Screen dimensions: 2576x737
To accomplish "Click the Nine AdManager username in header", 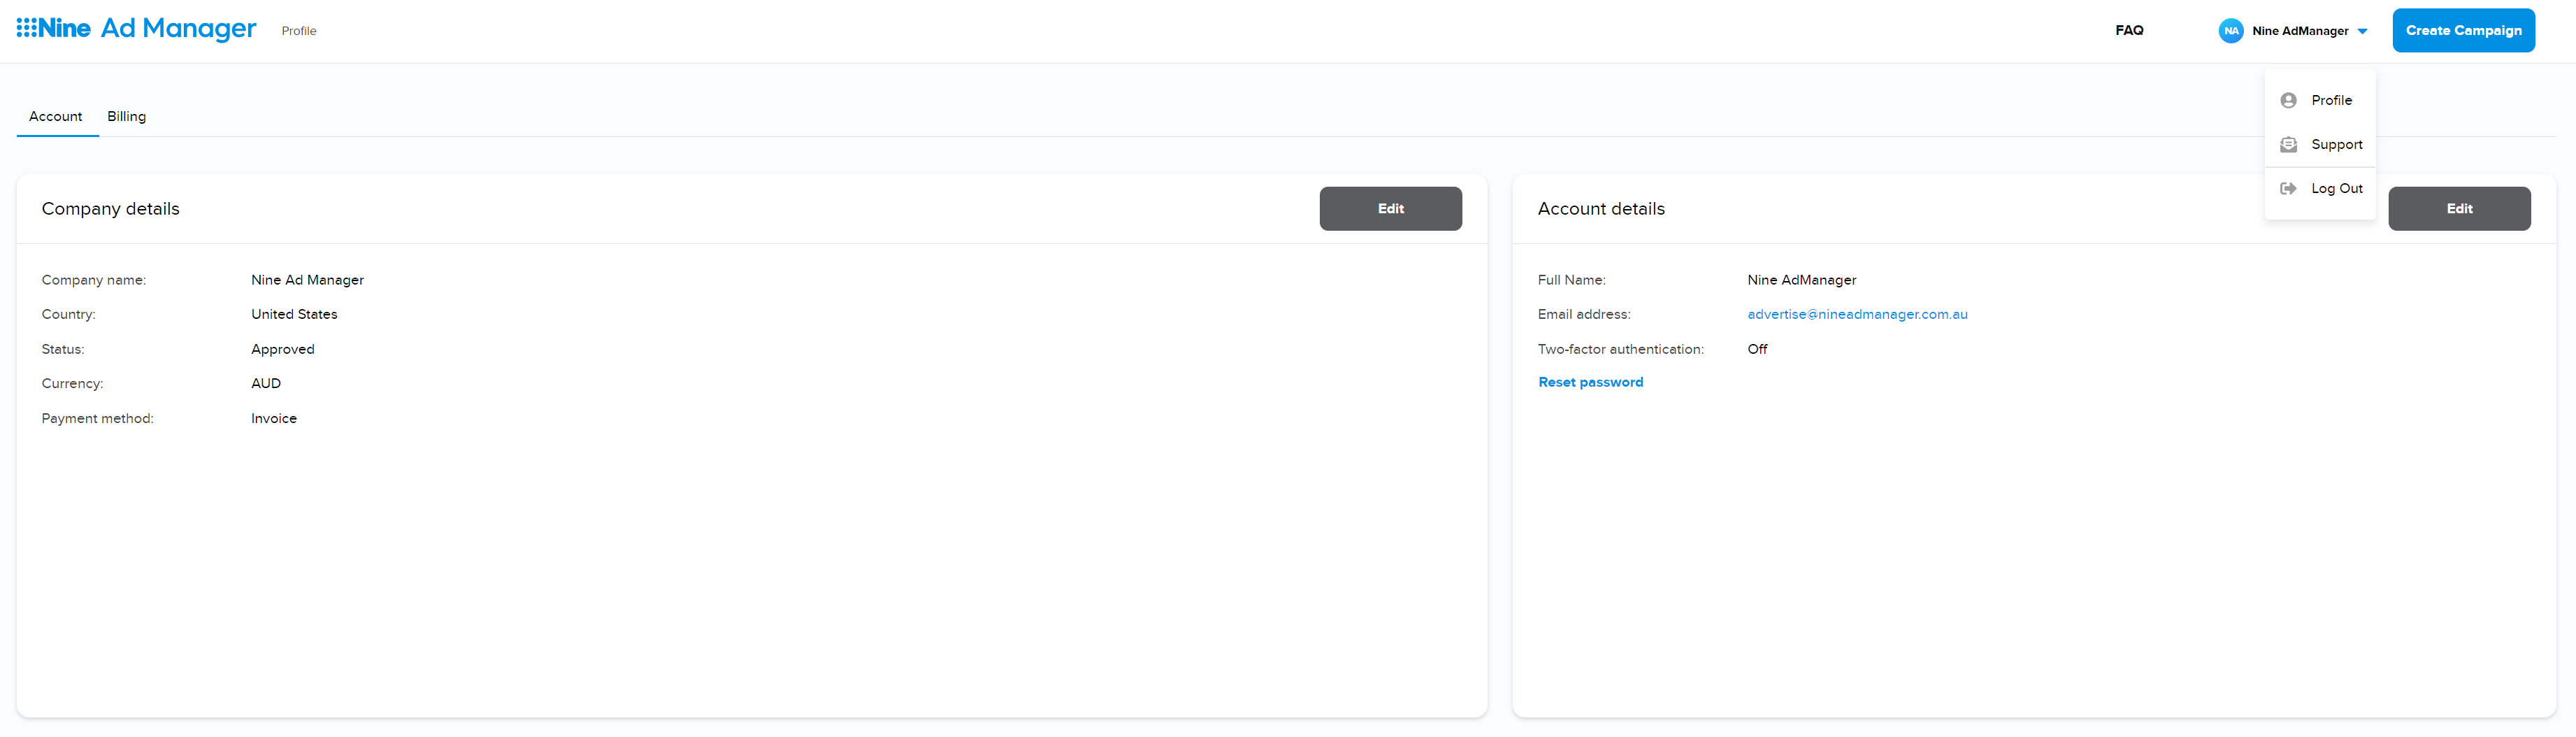I will pos(2300,31).
